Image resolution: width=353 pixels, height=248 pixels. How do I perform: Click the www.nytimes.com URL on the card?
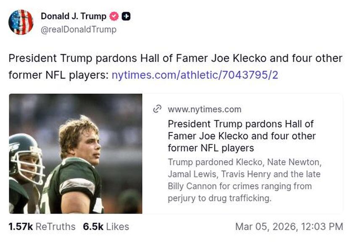[205, 109]
